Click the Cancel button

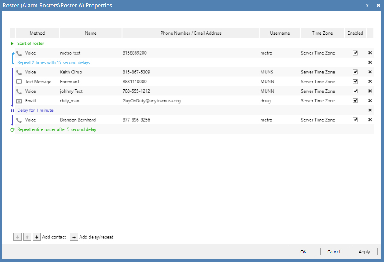tap(334, 252)
